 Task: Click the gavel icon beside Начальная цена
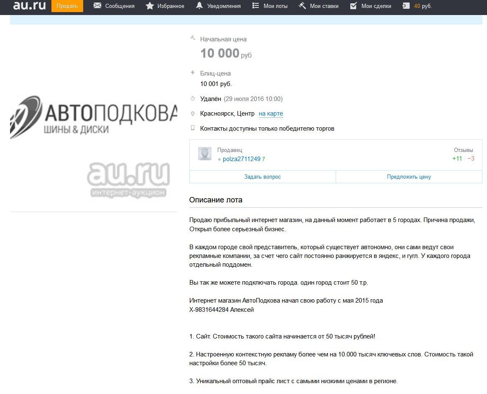tap(193, 38)
